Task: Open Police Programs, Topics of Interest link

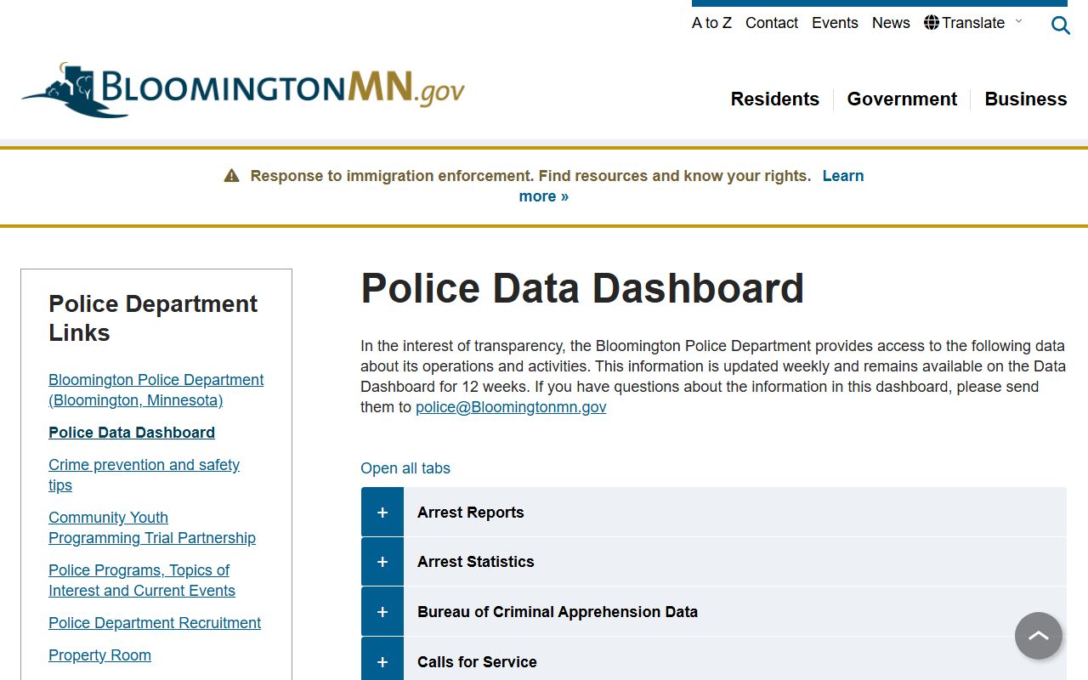Action: 142,581
